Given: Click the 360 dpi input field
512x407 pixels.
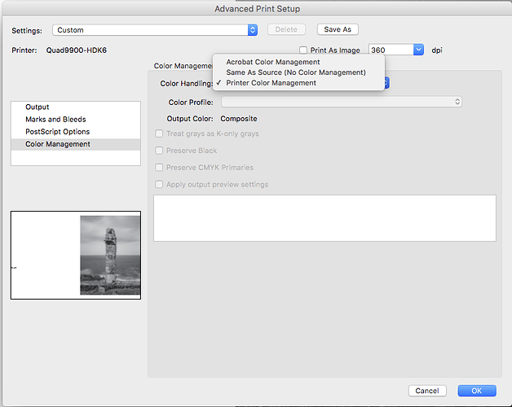Looking at the screenshot, I should [x=390, y=50].
